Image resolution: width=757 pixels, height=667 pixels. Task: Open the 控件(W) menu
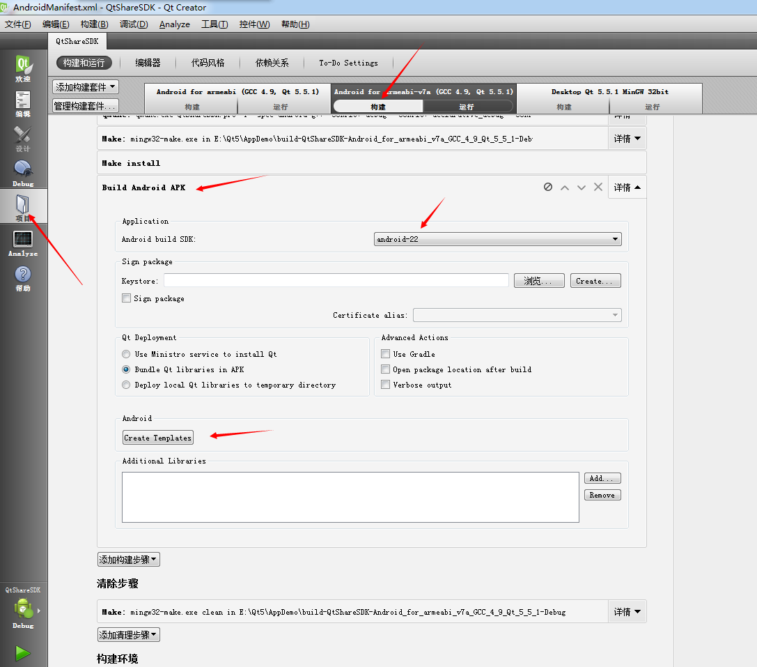(254, 24)
